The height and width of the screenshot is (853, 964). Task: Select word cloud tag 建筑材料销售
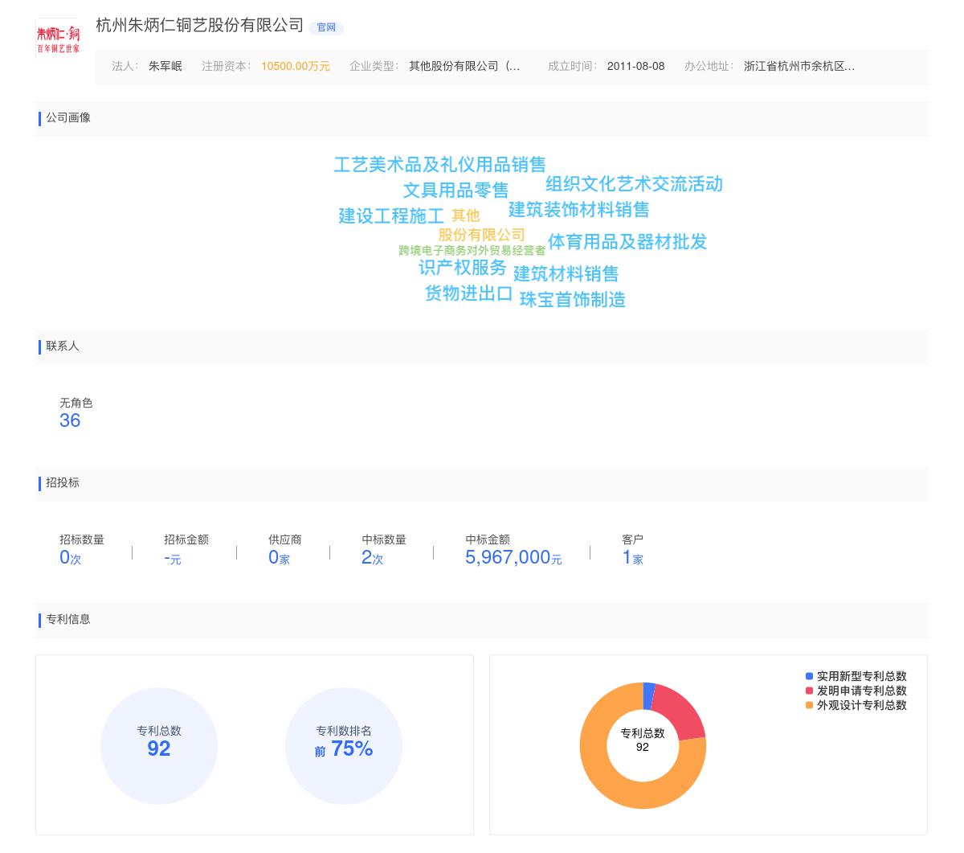pyautogui.click(x=566, y=274)
